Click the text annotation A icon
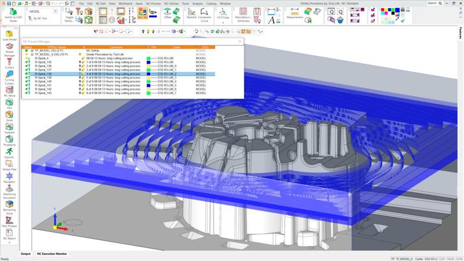 (271, 20)
